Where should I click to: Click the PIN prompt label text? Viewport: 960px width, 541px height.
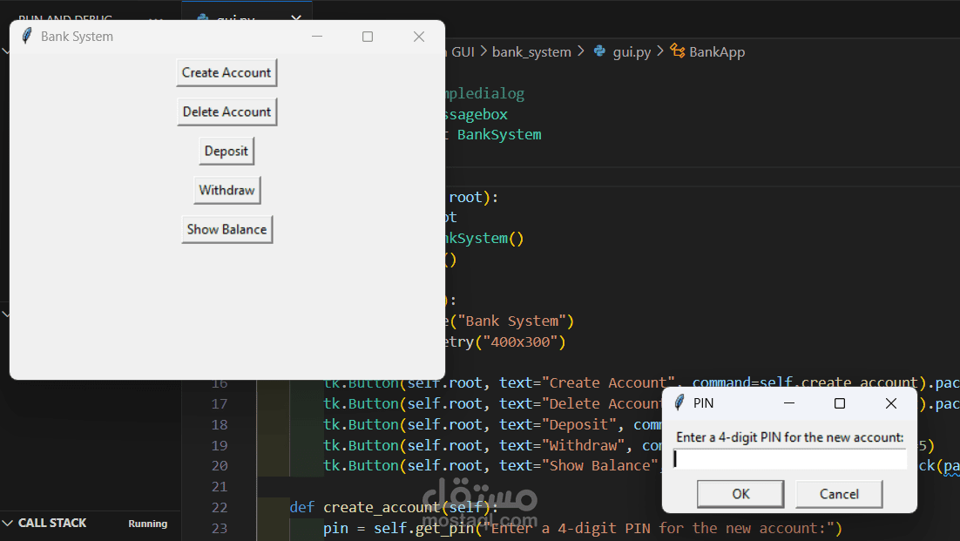click(x=790, y=437)
